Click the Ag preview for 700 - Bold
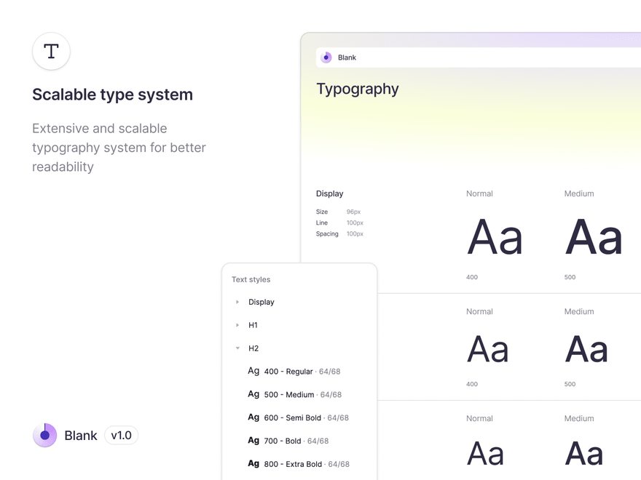The width and height of the screenshot is (641, 480). pyautogui.click(x=253, y=441)
